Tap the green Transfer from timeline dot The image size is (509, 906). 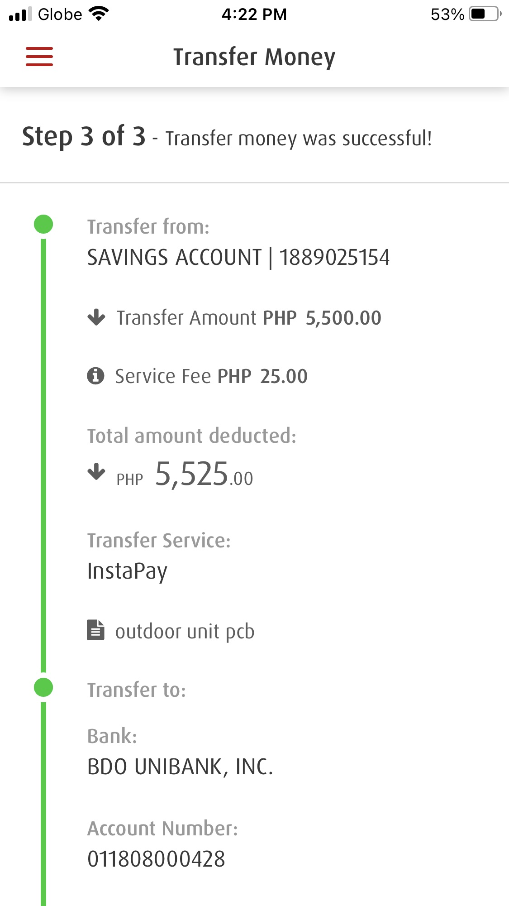coord(43,224)
